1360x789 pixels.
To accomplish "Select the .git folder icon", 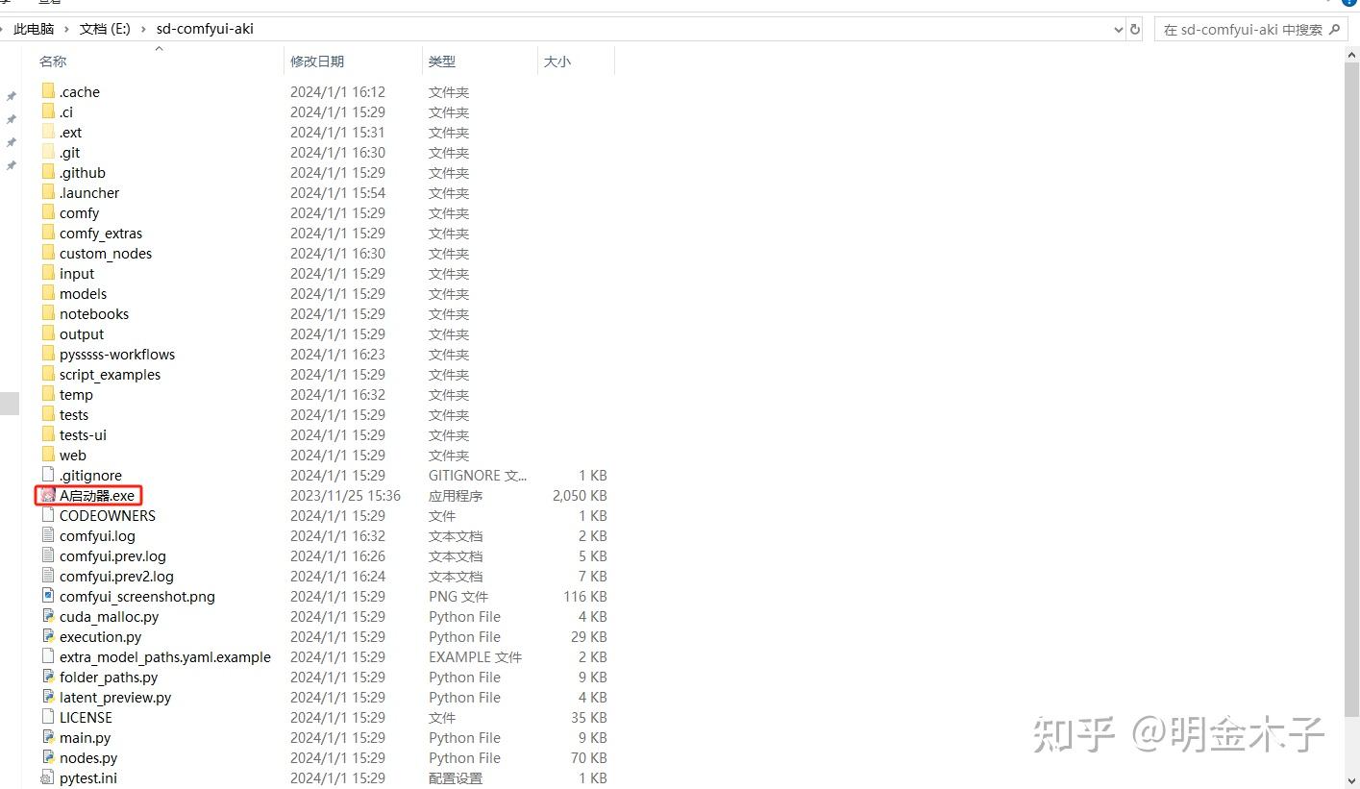I will (x=48, y=152).
